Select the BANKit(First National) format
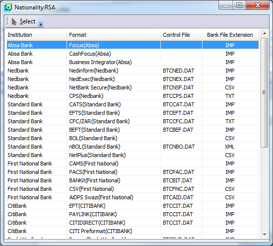273x246 pixels. (94, 180)
